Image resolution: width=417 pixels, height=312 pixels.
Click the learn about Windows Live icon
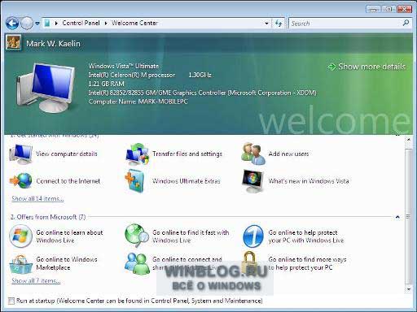point(20,236)
